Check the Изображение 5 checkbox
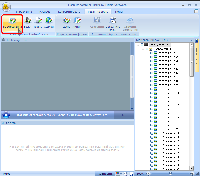 click(152, 69)
